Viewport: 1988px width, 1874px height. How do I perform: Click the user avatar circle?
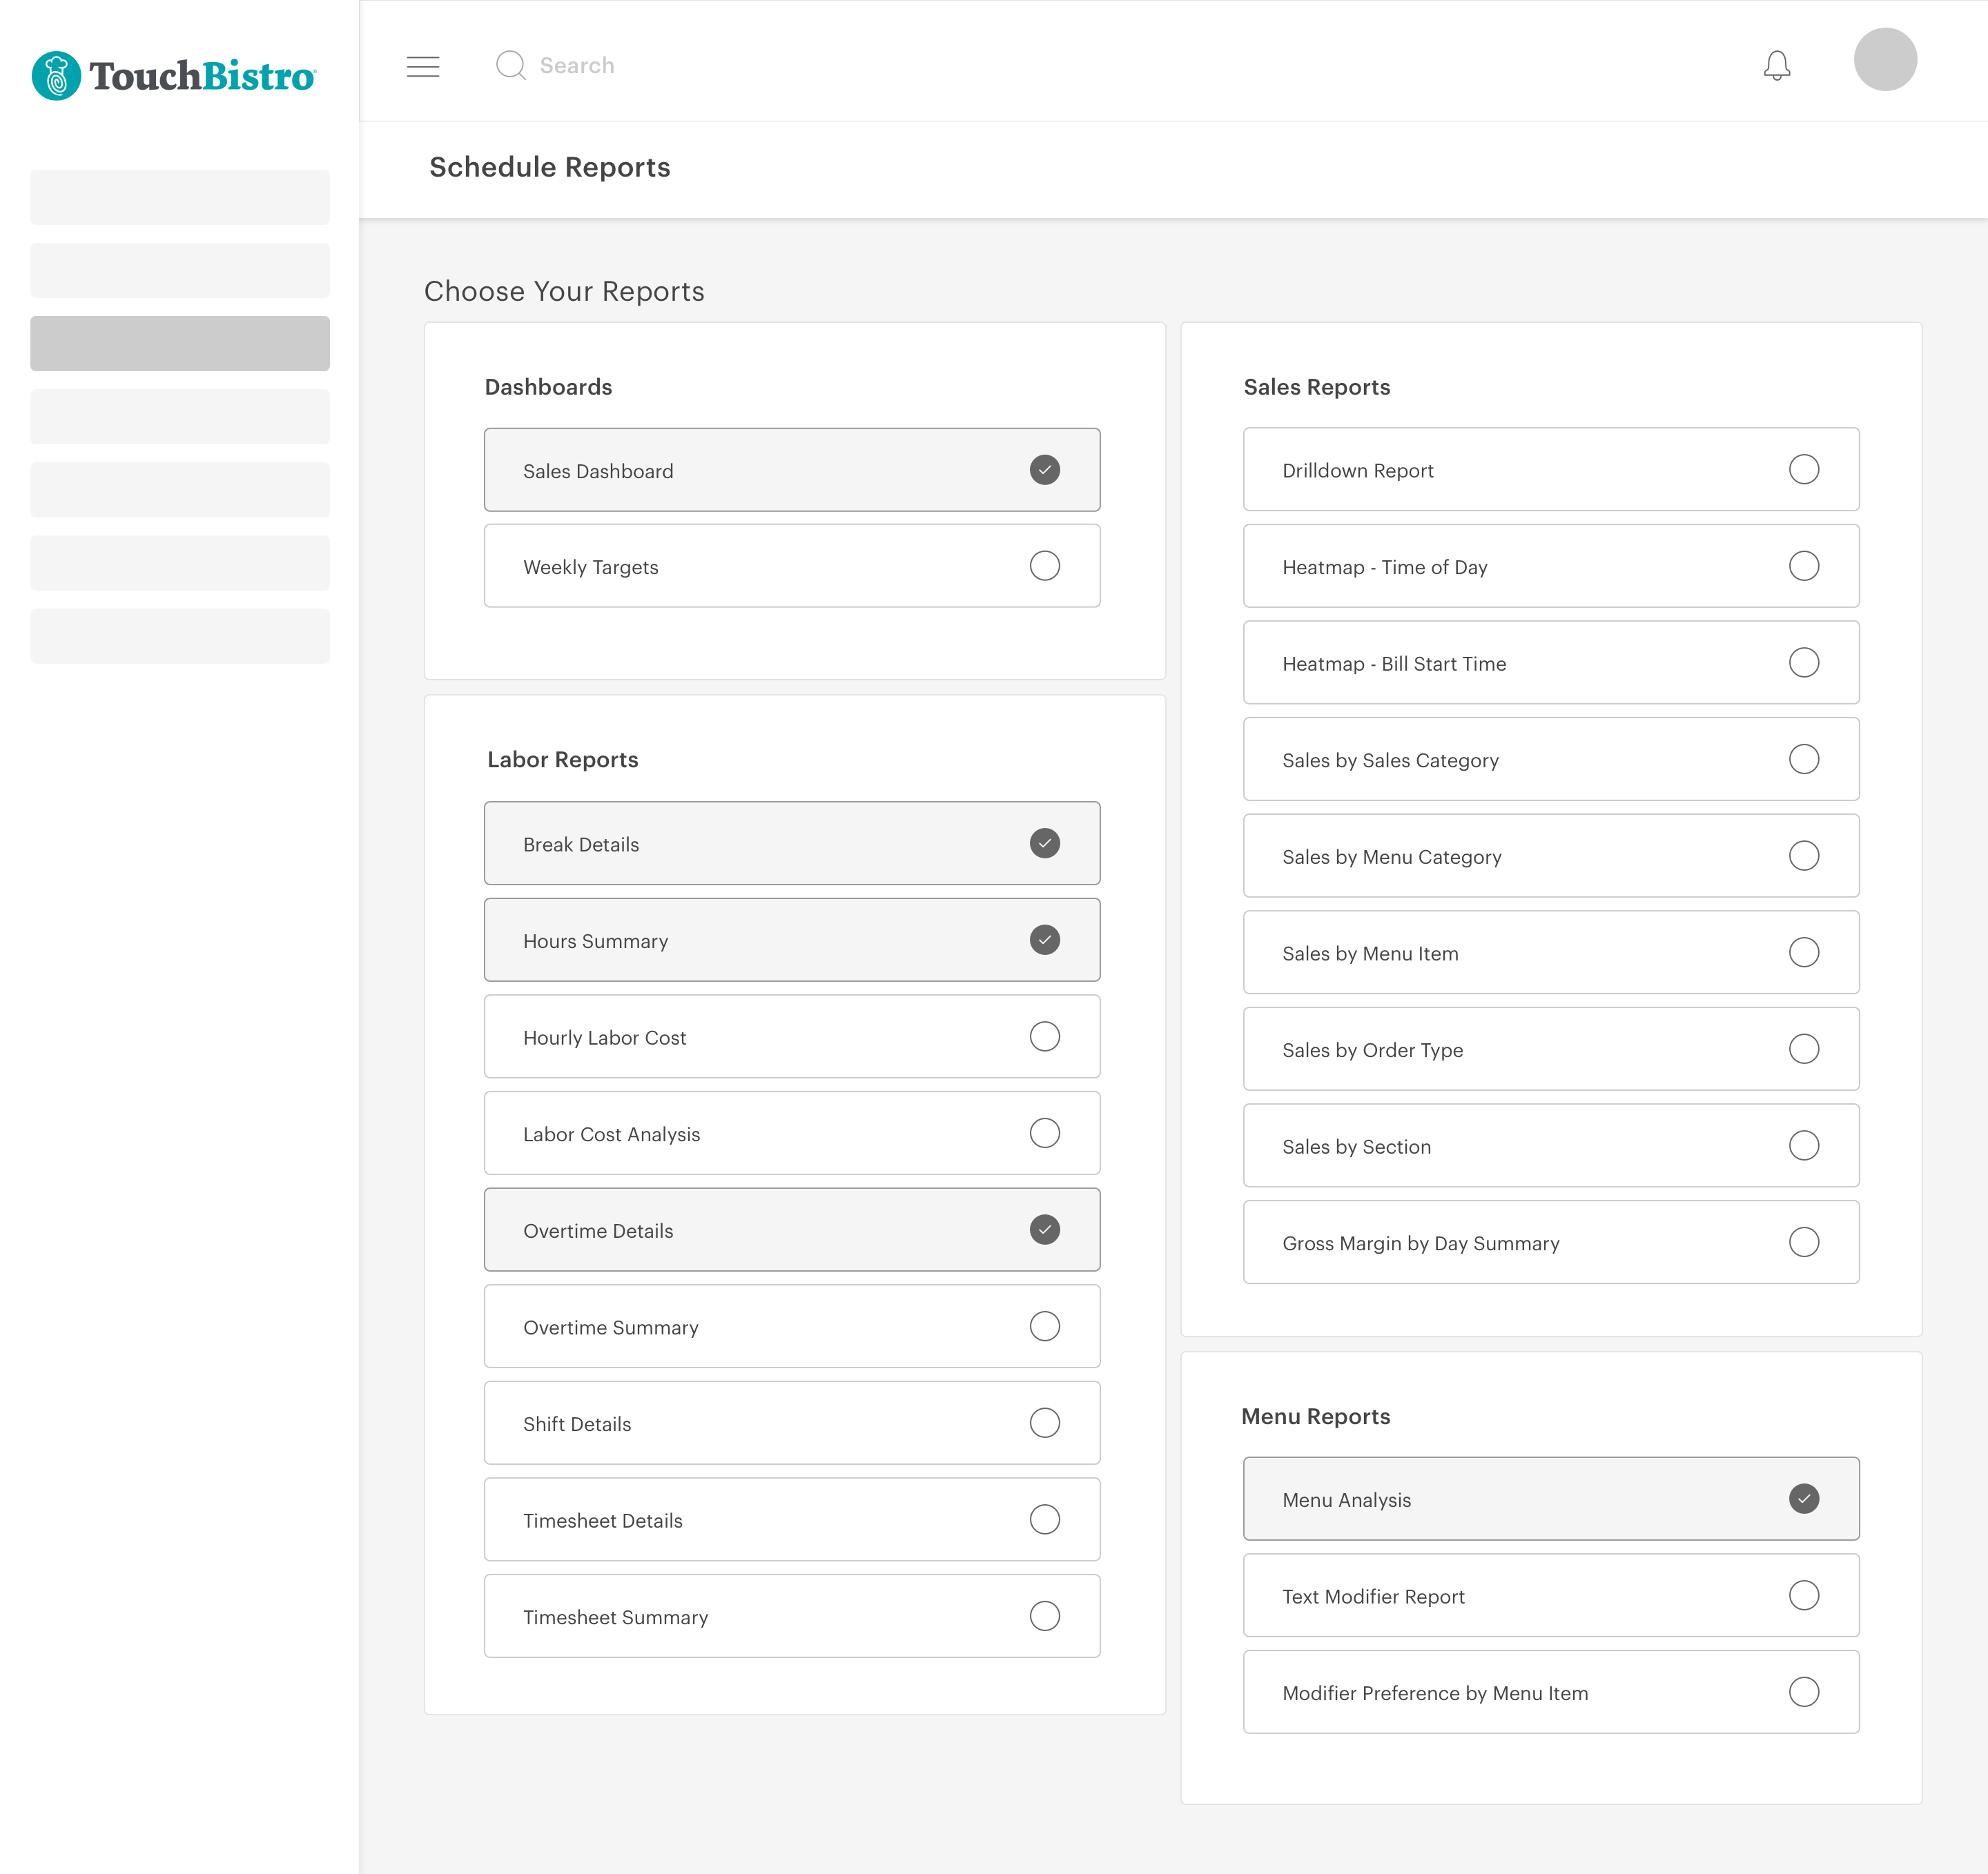[x=1884, y=60]
